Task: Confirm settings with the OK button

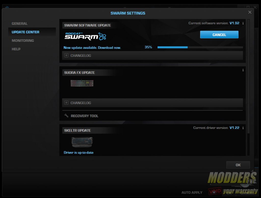Action: (x=238, y=165)
